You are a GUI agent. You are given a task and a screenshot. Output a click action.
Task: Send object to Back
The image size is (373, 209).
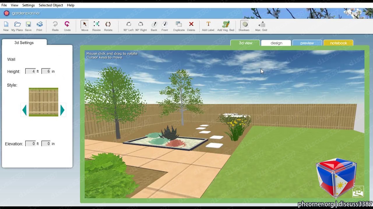[x=154, y=26]
